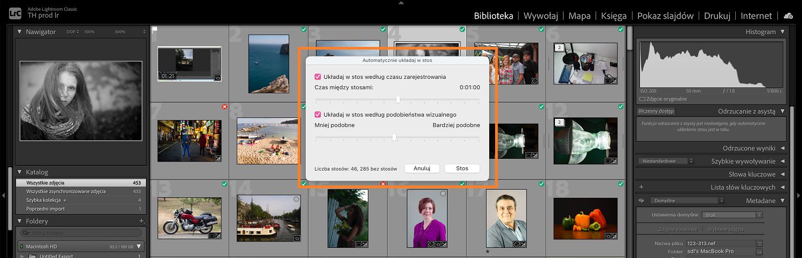Toggle the Metadane panel eye switch

641,201
